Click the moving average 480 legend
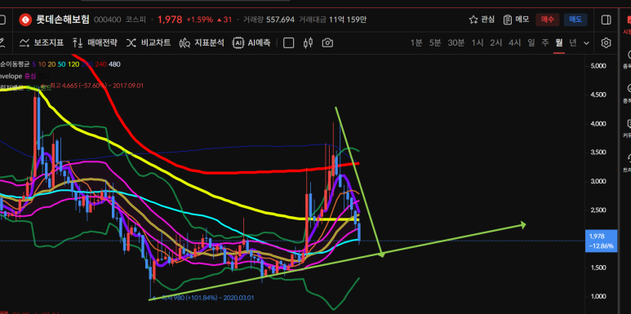The height and width of the screenshot is (314, 631). pyautogui.click(x=114, y=64)
